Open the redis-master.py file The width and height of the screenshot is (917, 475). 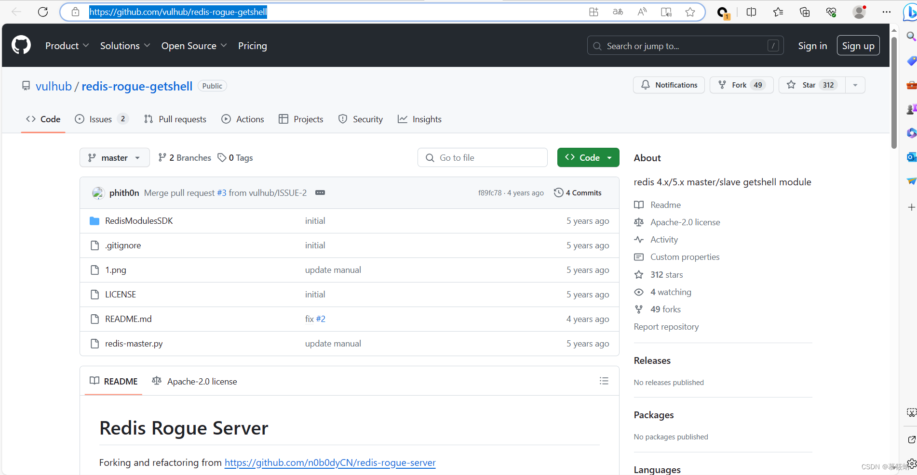coord(134,344)
